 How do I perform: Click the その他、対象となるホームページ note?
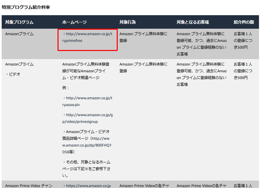click(x=86, y=169)
